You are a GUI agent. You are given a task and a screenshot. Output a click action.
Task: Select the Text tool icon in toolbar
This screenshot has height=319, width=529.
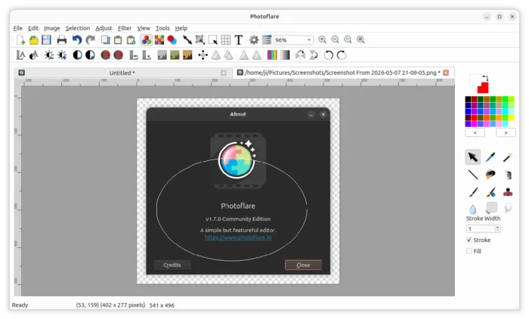pos(239,40)
